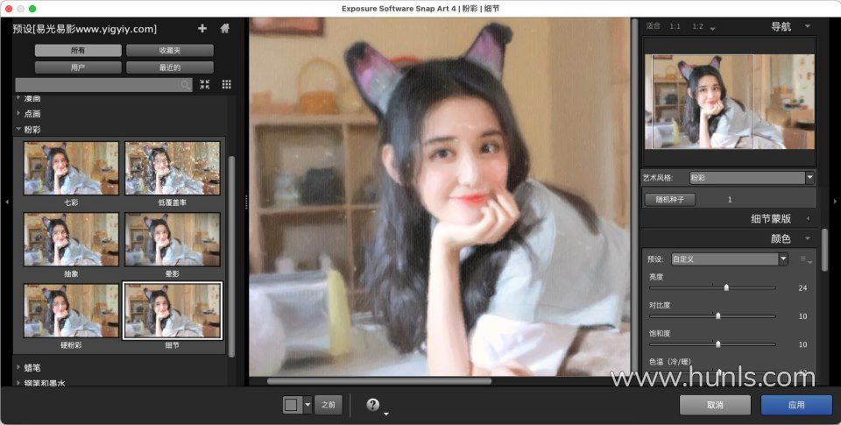841x425 pixels.
Task: Open the 艺术风格 dropdown
Action: click(752, 178)
